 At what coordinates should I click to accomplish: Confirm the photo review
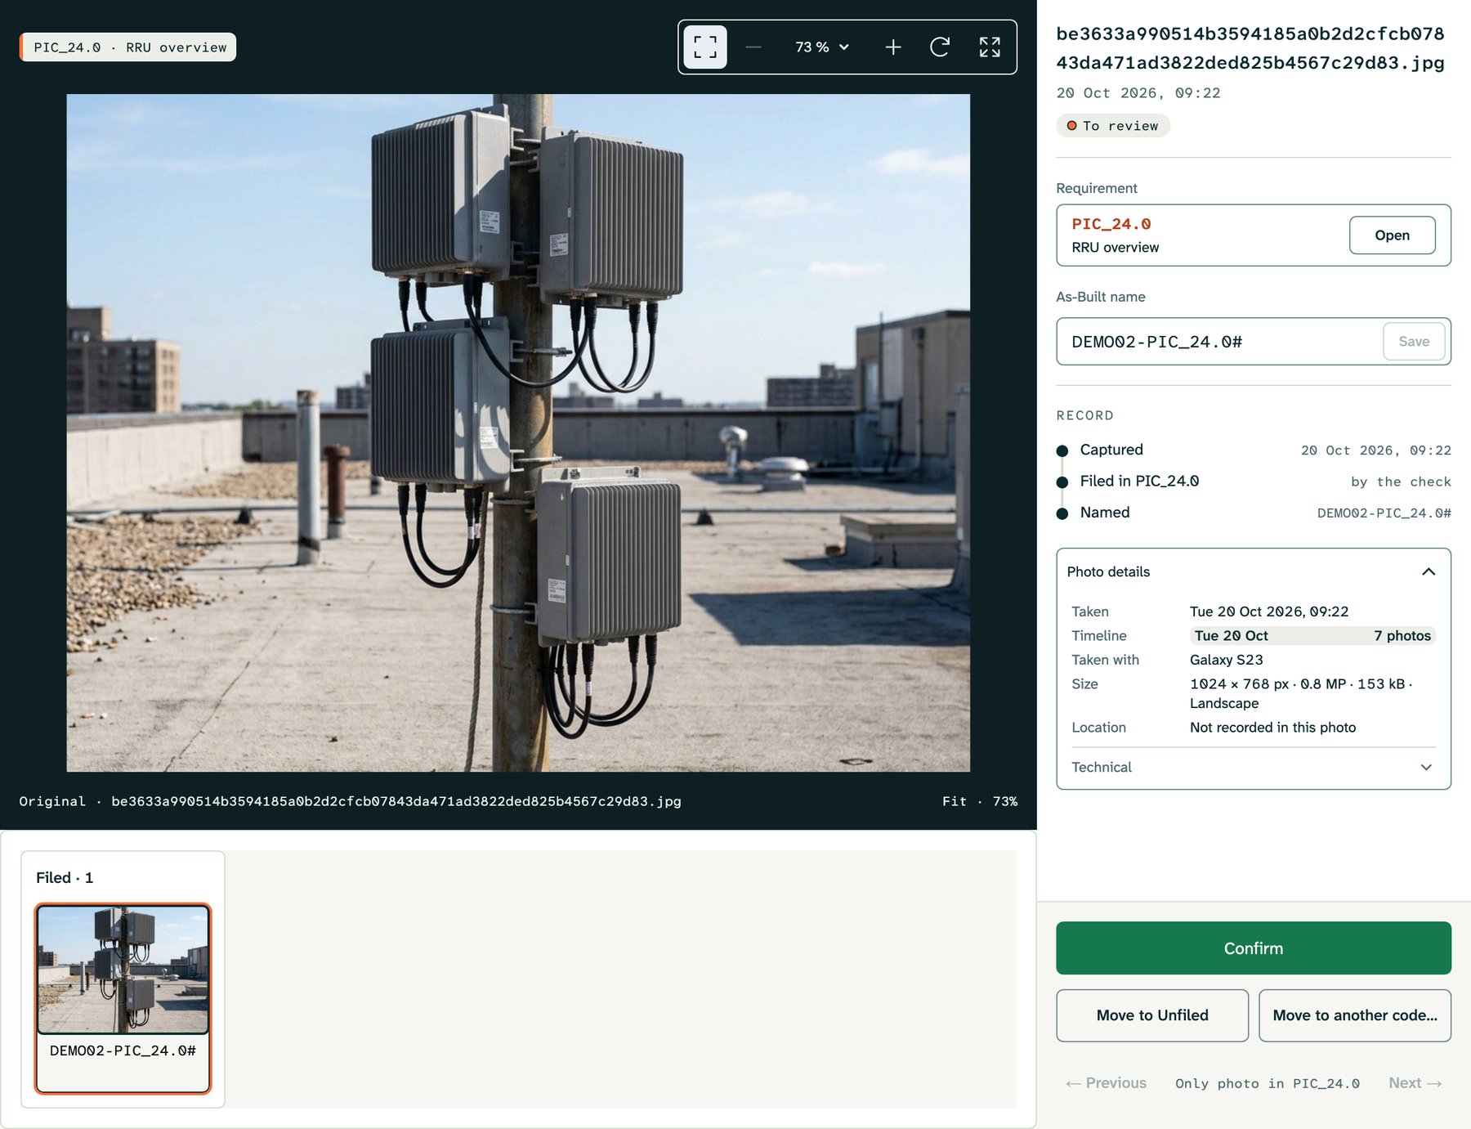click(x=1254, y=948)
